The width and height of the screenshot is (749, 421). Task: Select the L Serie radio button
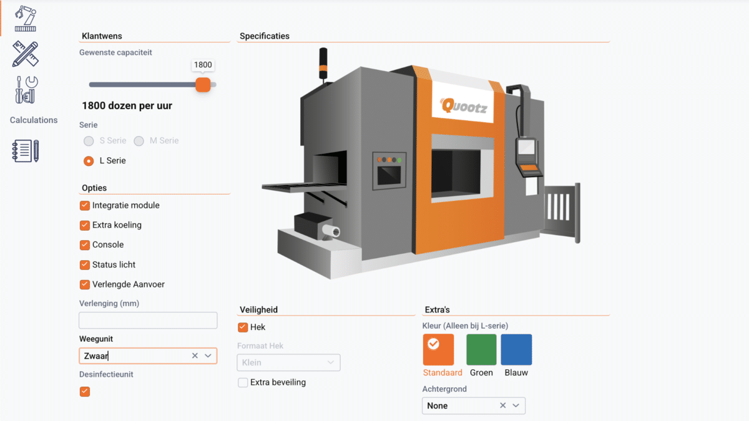(88, 160)
